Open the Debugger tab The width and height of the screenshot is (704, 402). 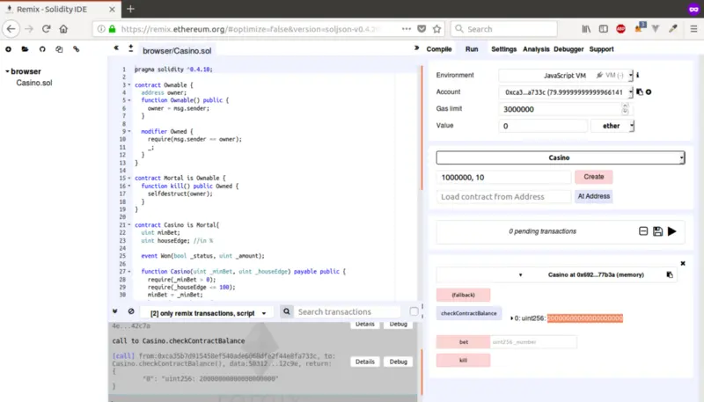tap(568, 49)
